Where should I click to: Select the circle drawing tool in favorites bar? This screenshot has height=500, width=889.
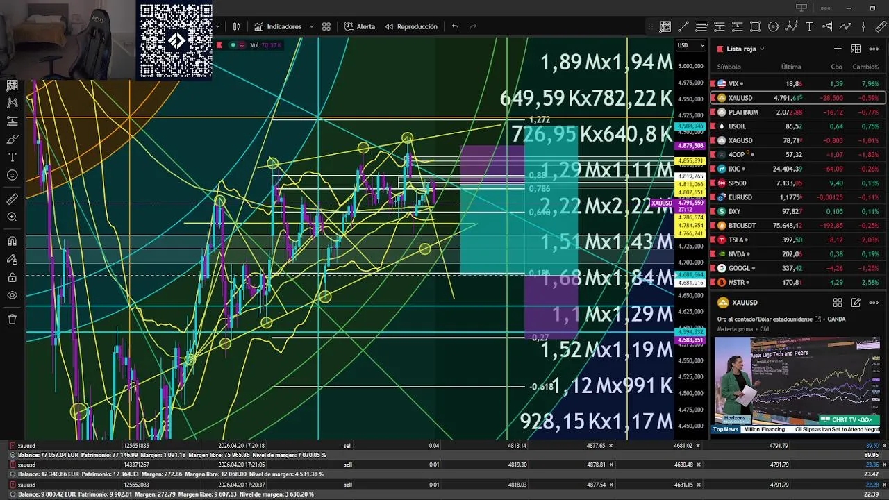coord(774,26)
